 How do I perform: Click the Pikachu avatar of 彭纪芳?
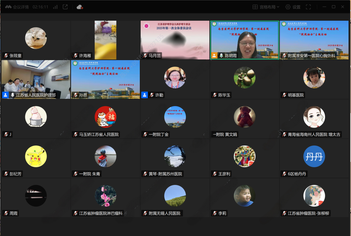36,156
